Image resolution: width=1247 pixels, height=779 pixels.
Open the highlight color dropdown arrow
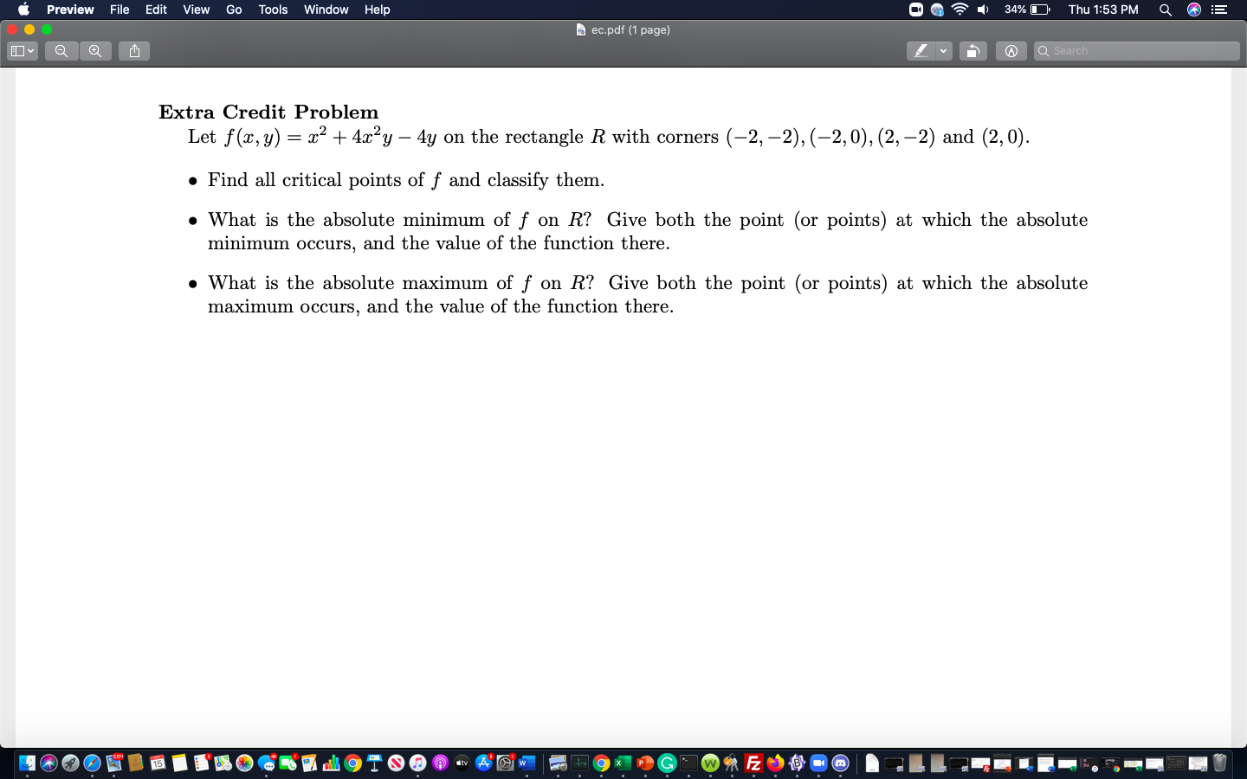942,50
